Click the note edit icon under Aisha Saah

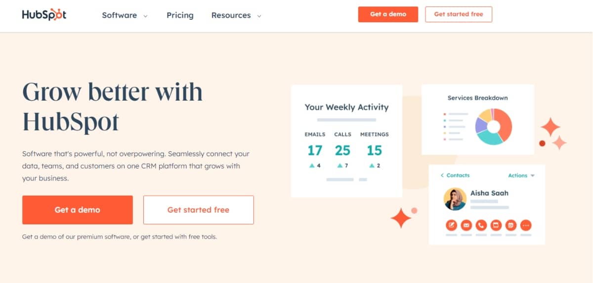[451, 225]
